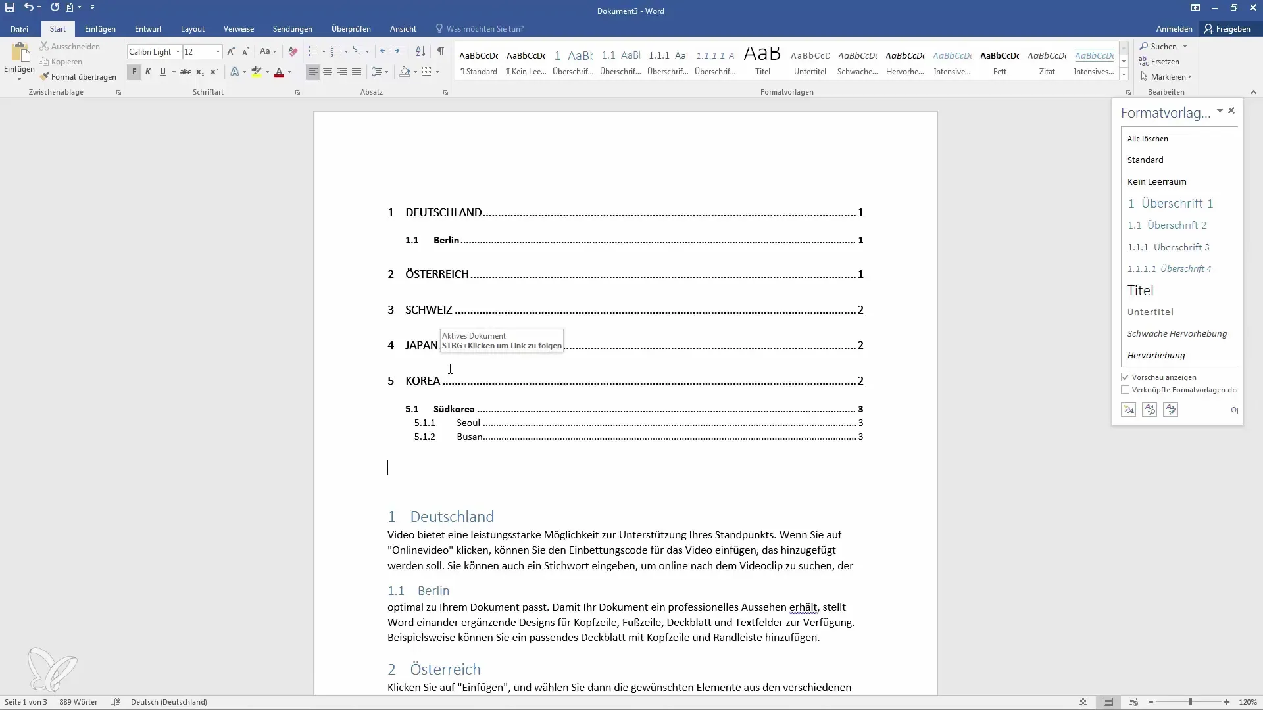
Task: Open the Layout tab
Action: [x=193, y=29]
